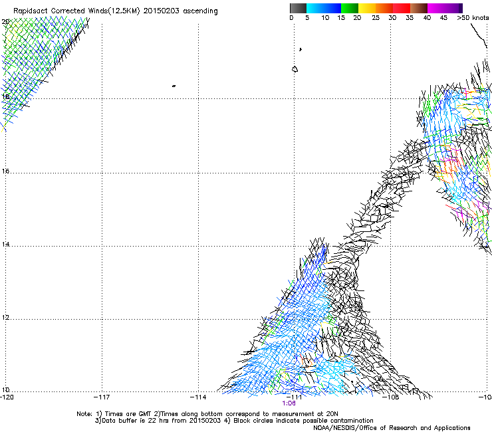
Task: Click the red 30-35 knots legend segment
Action: click(x=402, y=8)
